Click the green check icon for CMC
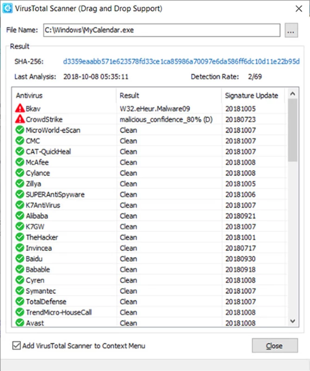Image resolution: width=310 pixels, height=371 pixels. [20, 141]
